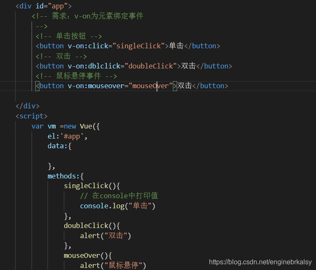Viewport: 316px width, 270px height.
Task: Click the 单击按钮 comment line
Action: pos(69,36)
